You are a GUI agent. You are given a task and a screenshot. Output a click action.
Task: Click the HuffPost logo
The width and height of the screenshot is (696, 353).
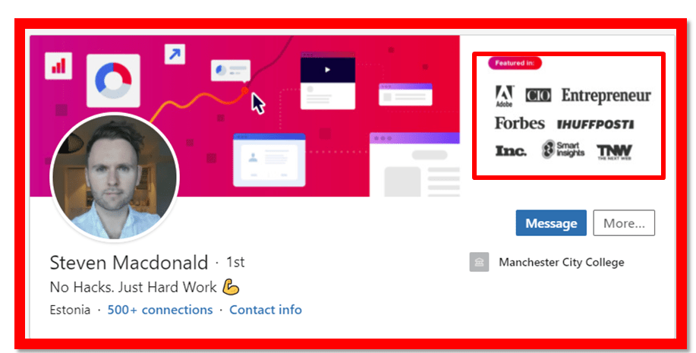coord(595,124)
